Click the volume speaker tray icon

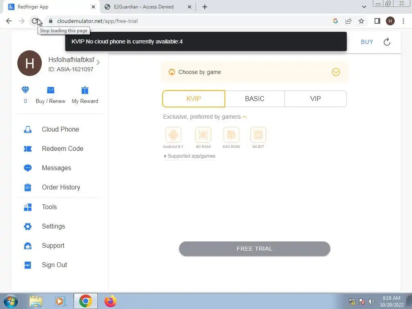[x=371, y=301]
